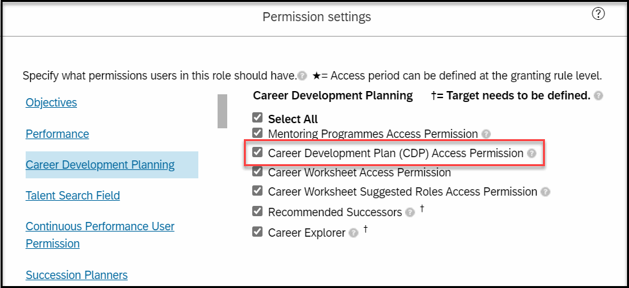Click info icon next to Career Worksheet Suggested Roles
Screen dimensions: 629x288
point(545,192)
